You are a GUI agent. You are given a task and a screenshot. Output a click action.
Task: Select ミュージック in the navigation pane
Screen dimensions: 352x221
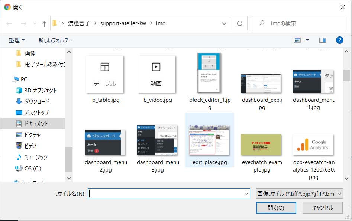36,157
